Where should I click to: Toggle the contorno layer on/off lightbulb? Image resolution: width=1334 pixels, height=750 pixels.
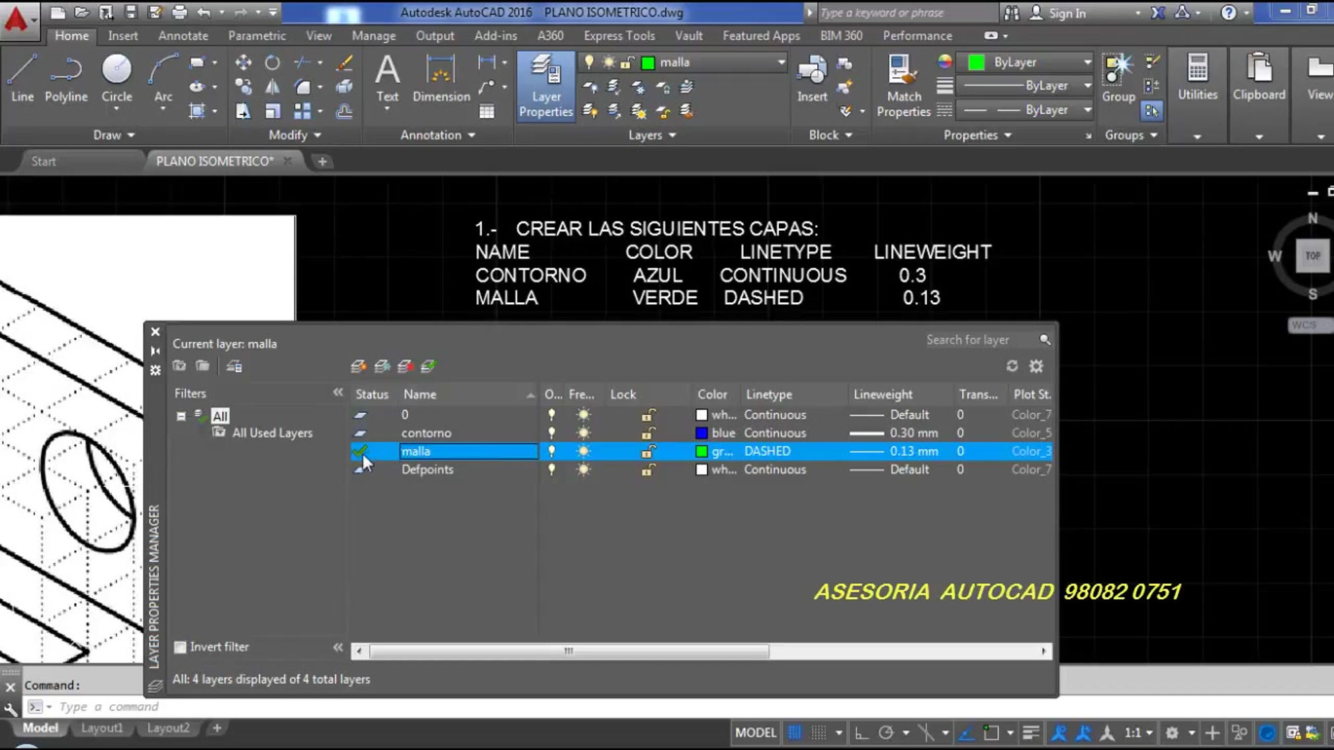[x=551, y=433]
